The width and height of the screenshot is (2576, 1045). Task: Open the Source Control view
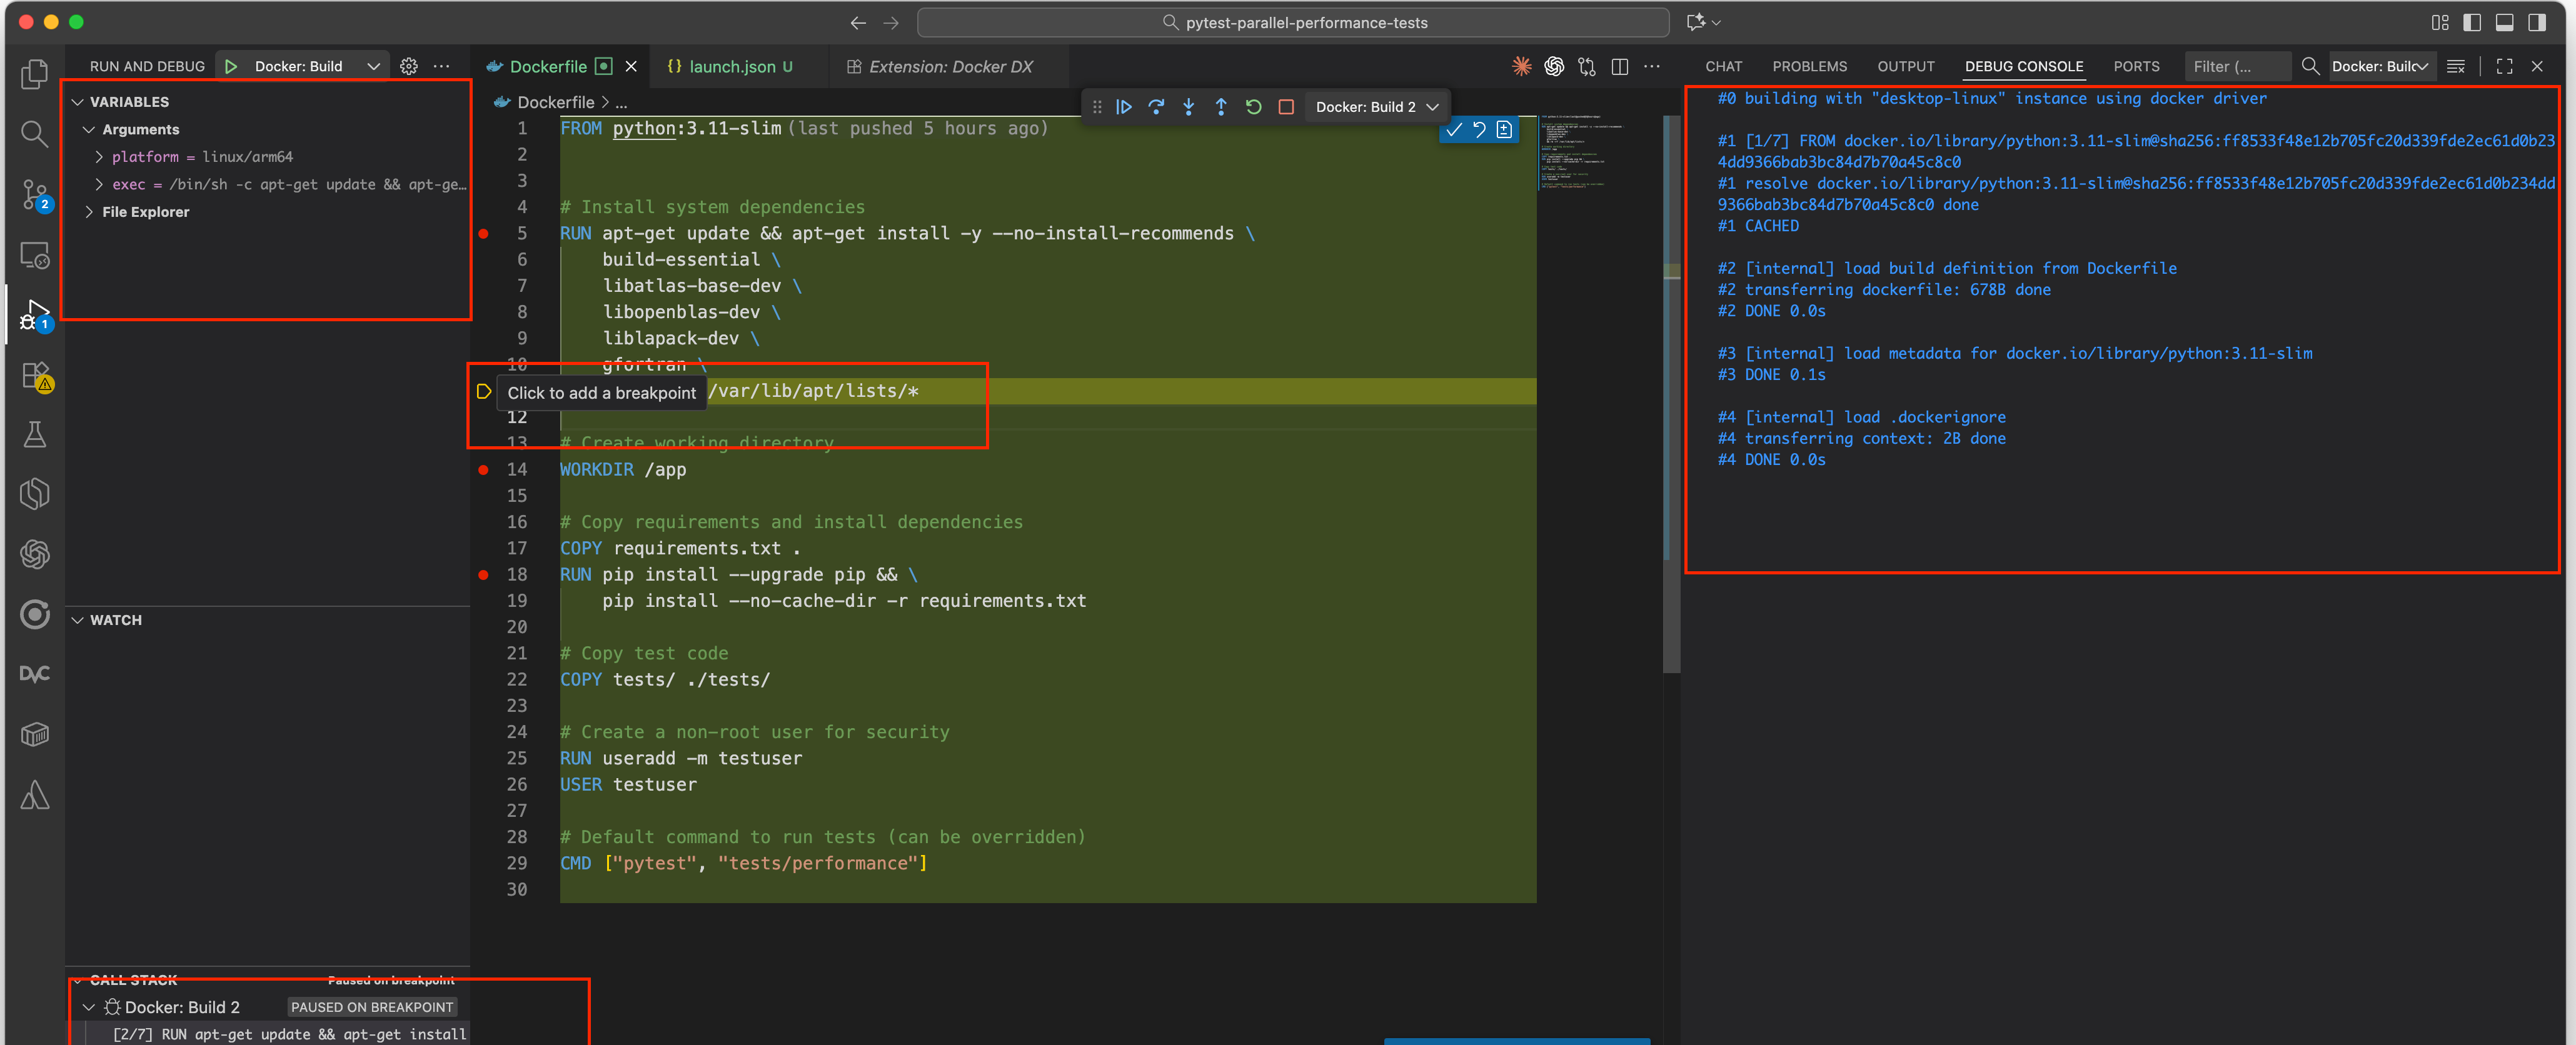coord(34,194)
